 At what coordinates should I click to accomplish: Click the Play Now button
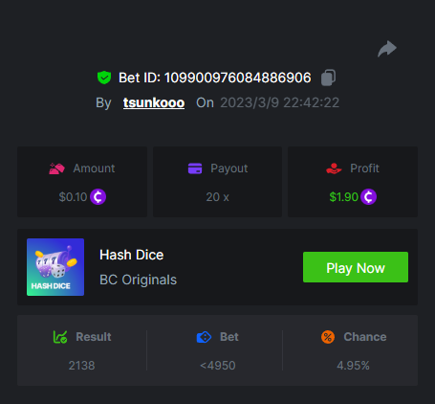(356, 267)
